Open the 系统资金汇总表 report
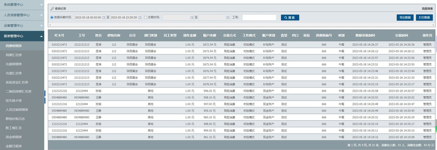The image size is (437, 150). (x=22, y=82)
